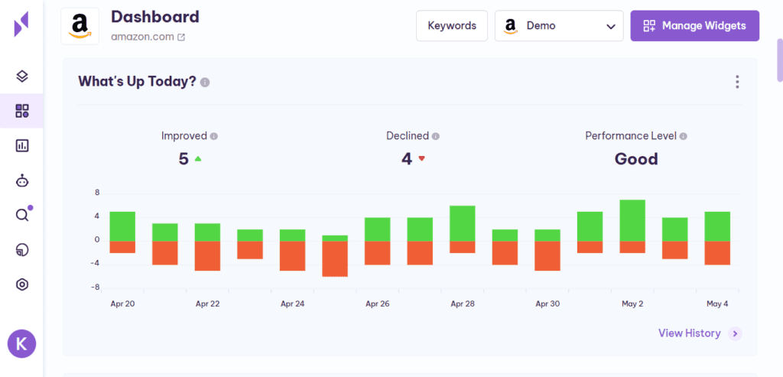Click info icon next to Improved

214,136
